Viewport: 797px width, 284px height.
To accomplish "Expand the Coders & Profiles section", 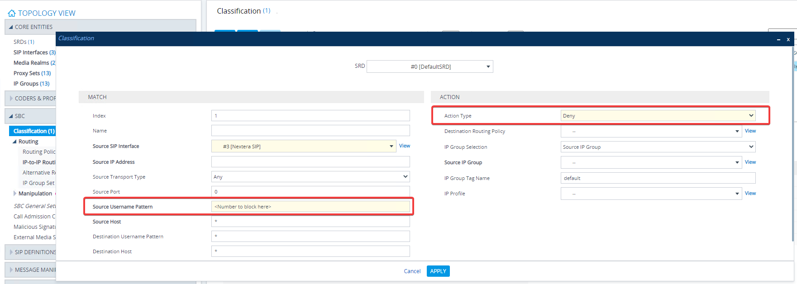I will coord(11,99).
